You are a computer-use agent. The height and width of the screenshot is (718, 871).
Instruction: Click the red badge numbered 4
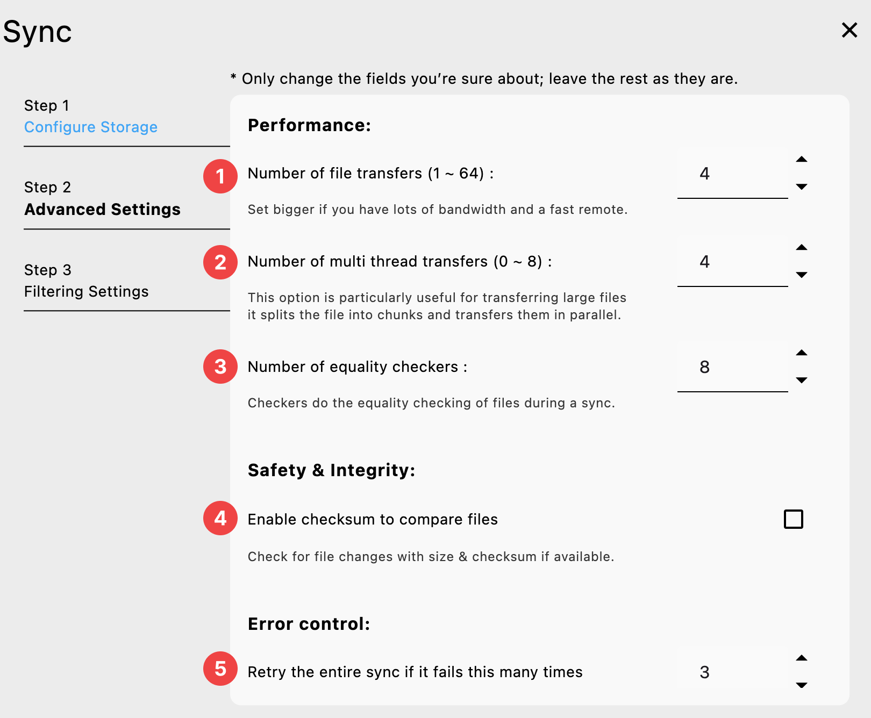(x=220, y=519)
